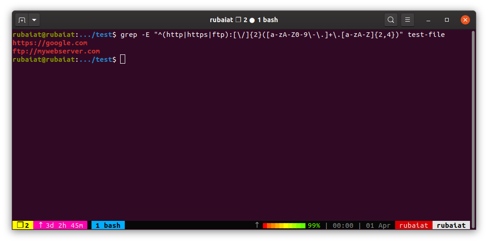Click the red rubaiat status segment

coord(414,225)
